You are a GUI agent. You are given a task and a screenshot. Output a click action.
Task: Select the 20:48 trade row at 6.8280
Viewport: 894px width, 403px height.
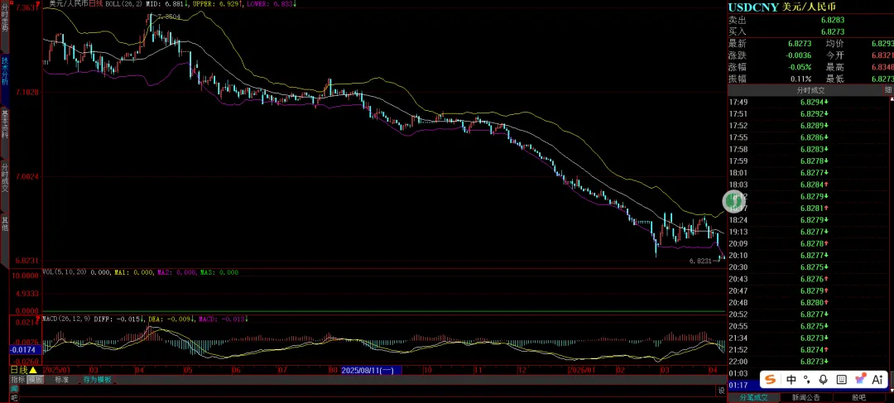pos(807,302)
